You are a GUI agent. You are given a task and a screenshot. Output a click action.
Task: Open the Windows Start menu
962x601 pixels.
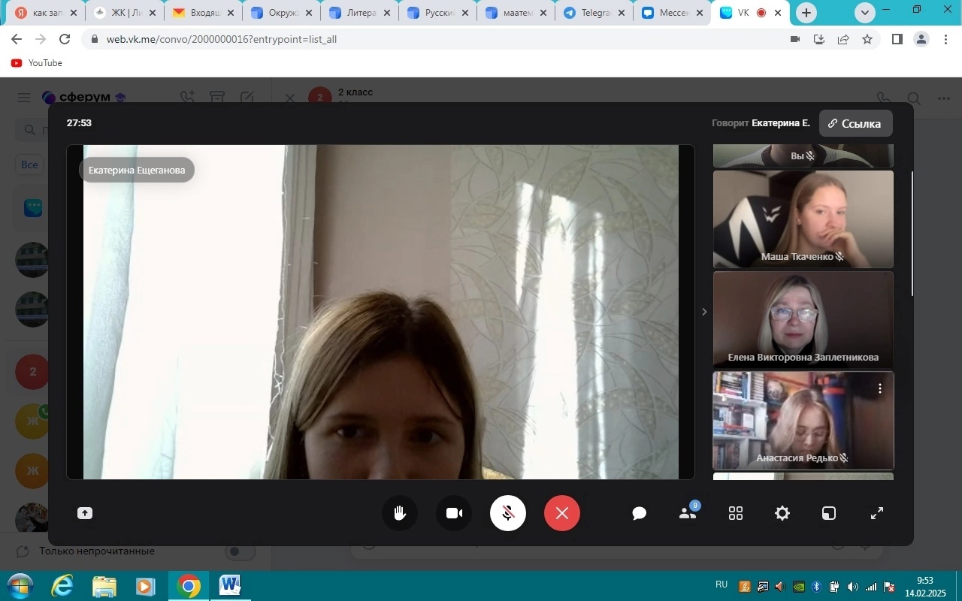pos(20,586)
